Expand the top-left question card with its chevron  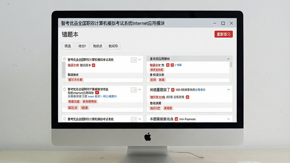(140, 59)
